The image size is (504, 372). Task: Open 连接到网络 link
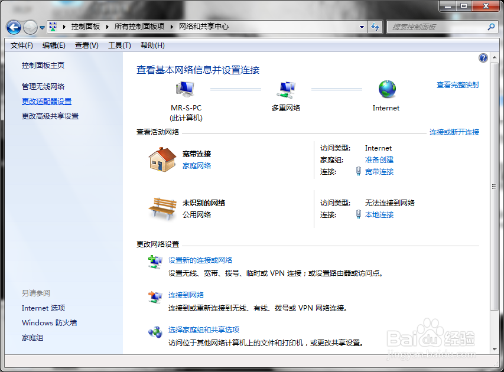186,295
